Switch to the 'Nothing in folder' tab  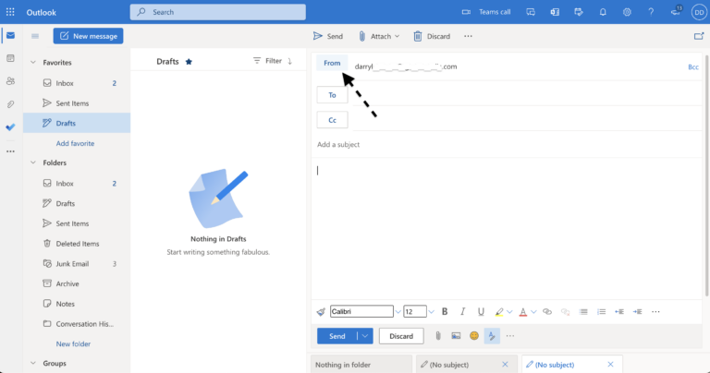coord(360,365)
